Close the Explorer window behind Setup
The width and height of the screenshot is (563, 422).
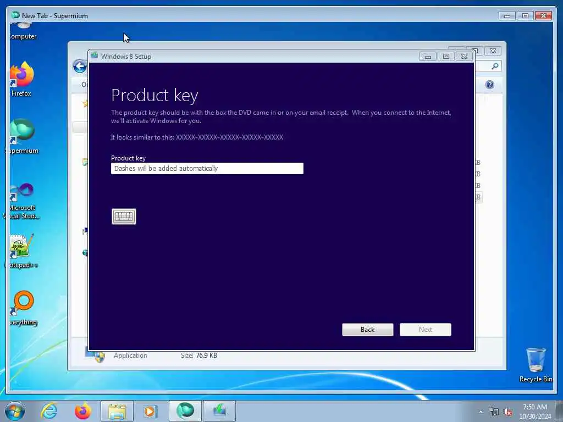pyautogui.click(x=493, y=51)
